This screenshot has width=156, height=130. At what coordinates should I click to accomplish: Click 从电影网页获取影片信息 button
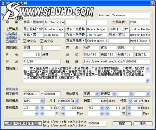(23, 124)
